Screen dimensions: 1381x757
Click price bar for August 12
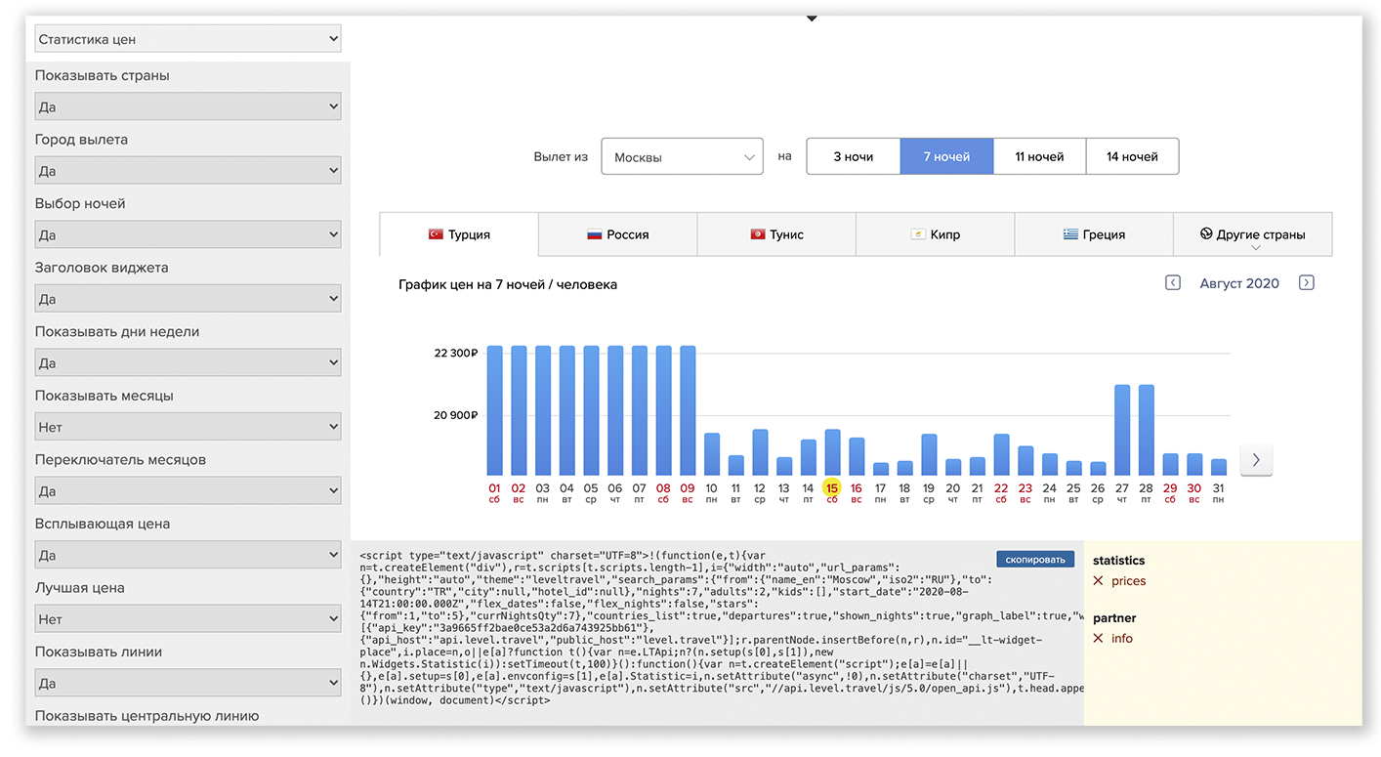(x=760, y=452)
